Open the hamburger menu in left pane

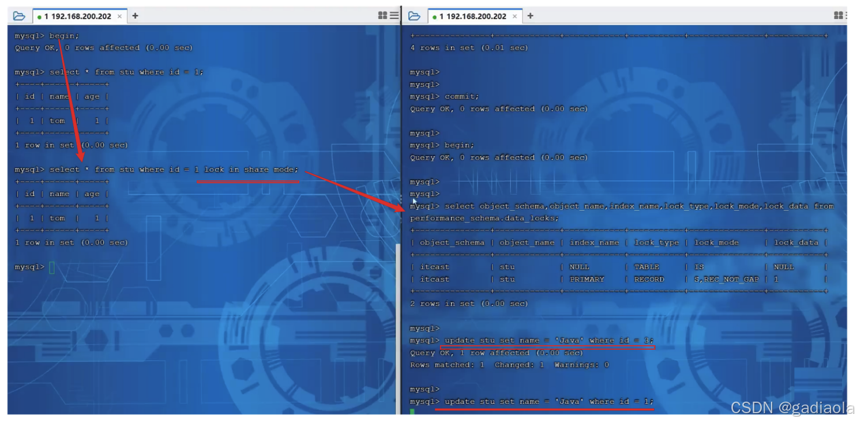[394, 16]
